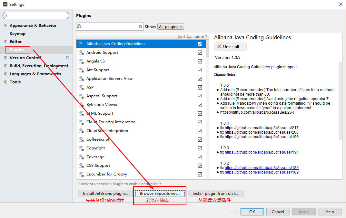Open the p3c issues/185 link

coord(262,168)
